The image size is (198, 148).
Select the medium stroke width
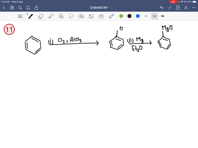point(154,16)
